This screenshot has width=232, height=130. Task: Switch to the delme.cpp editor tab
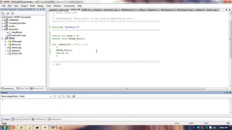[x=64, y=10]
